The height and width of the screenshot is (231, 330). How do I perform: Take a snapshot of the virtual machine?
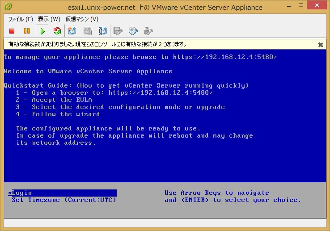[x=72, y=31]
